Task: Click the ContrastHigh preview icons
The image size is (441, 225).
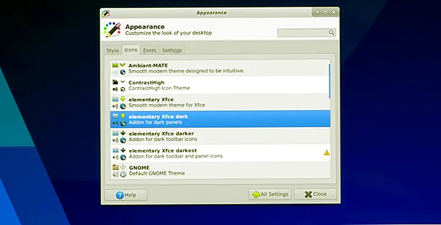Action: coord(119,85)
